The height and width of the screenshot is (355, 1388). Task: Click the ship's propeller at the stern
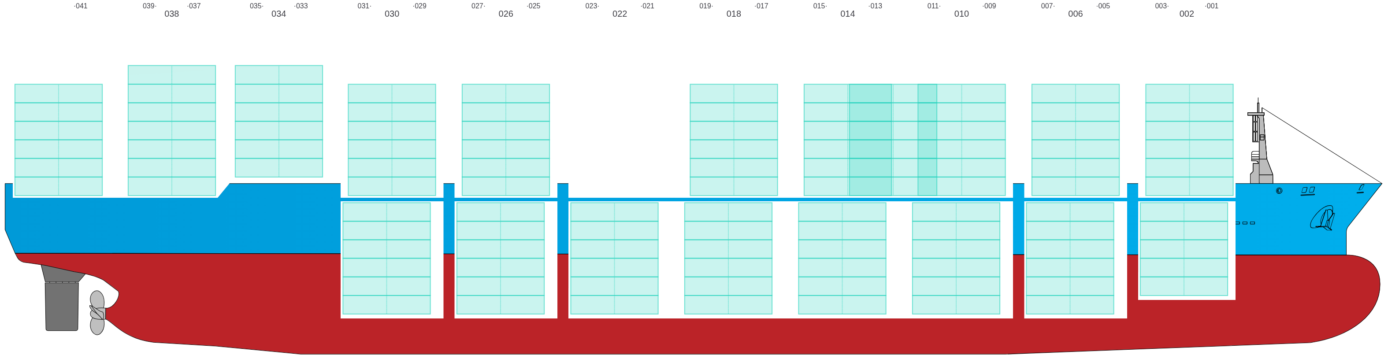pos(97,313)
